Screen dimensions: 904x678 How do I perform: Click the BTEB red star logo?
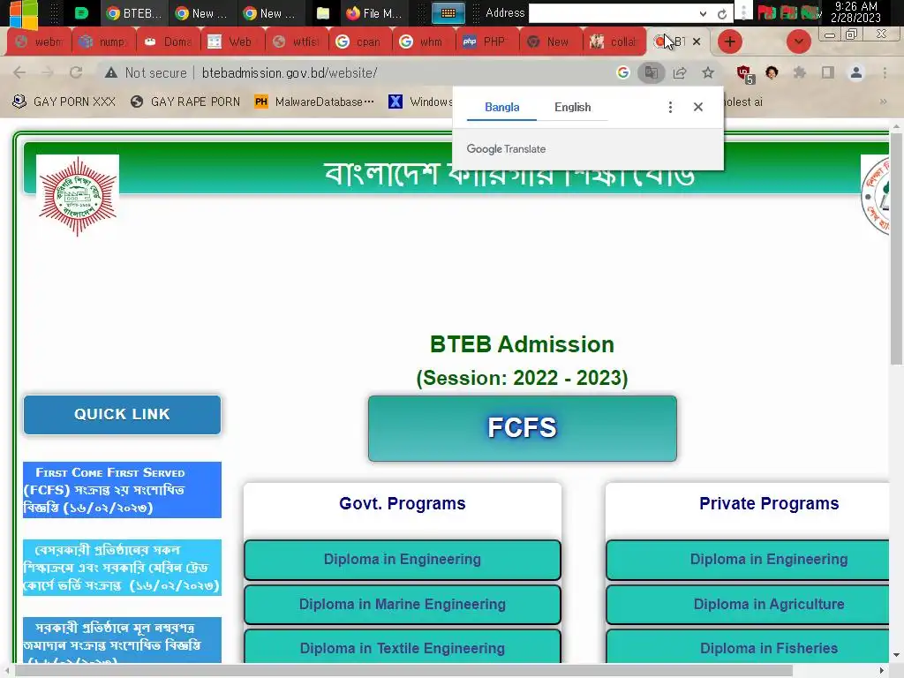pyautogui.click(x=78, y=196)
